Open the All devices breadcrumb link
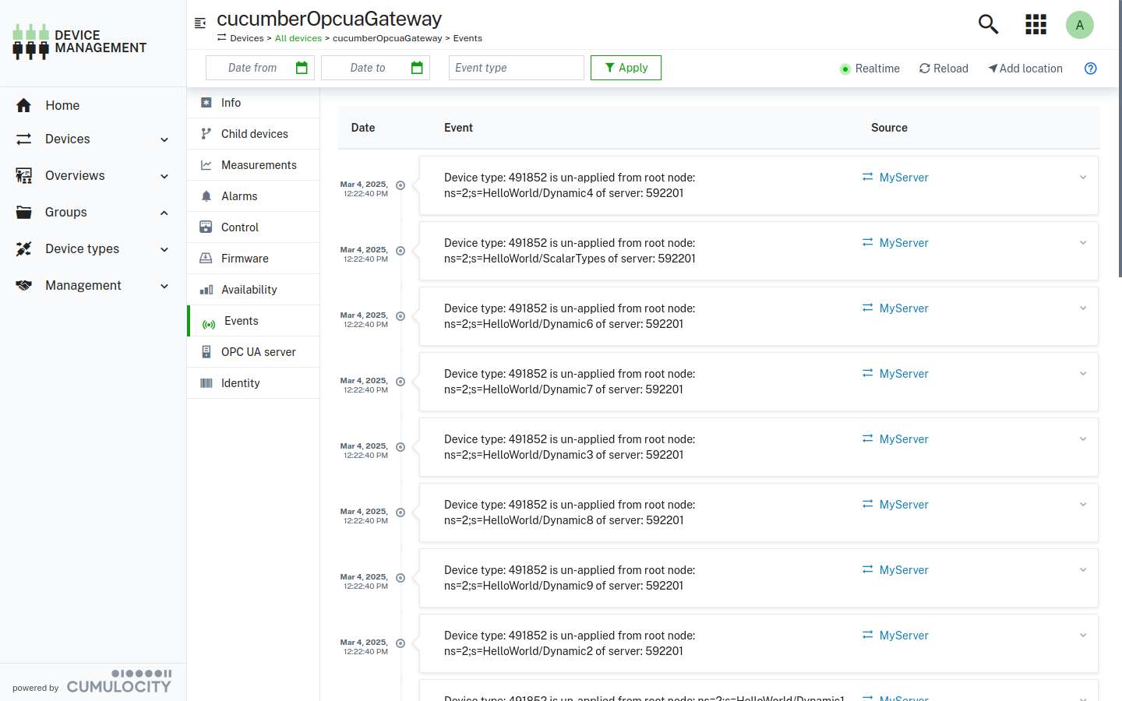Image resolution: width=1122 pixels, height=701 pixels. point(298,37)
